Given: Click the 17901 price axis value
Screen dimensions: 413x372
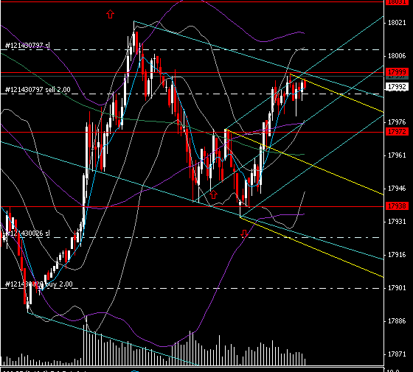Looking at the screenshot, I should coord(397,288).
